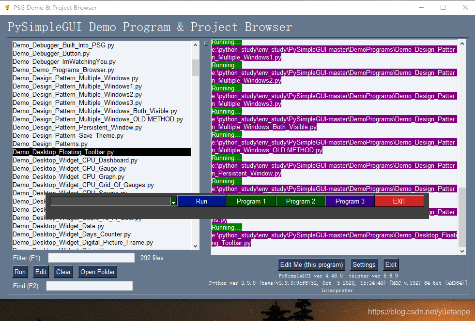Click the Edit button
This screenshot has width=475, height=321.
click(x=41, y=272)
